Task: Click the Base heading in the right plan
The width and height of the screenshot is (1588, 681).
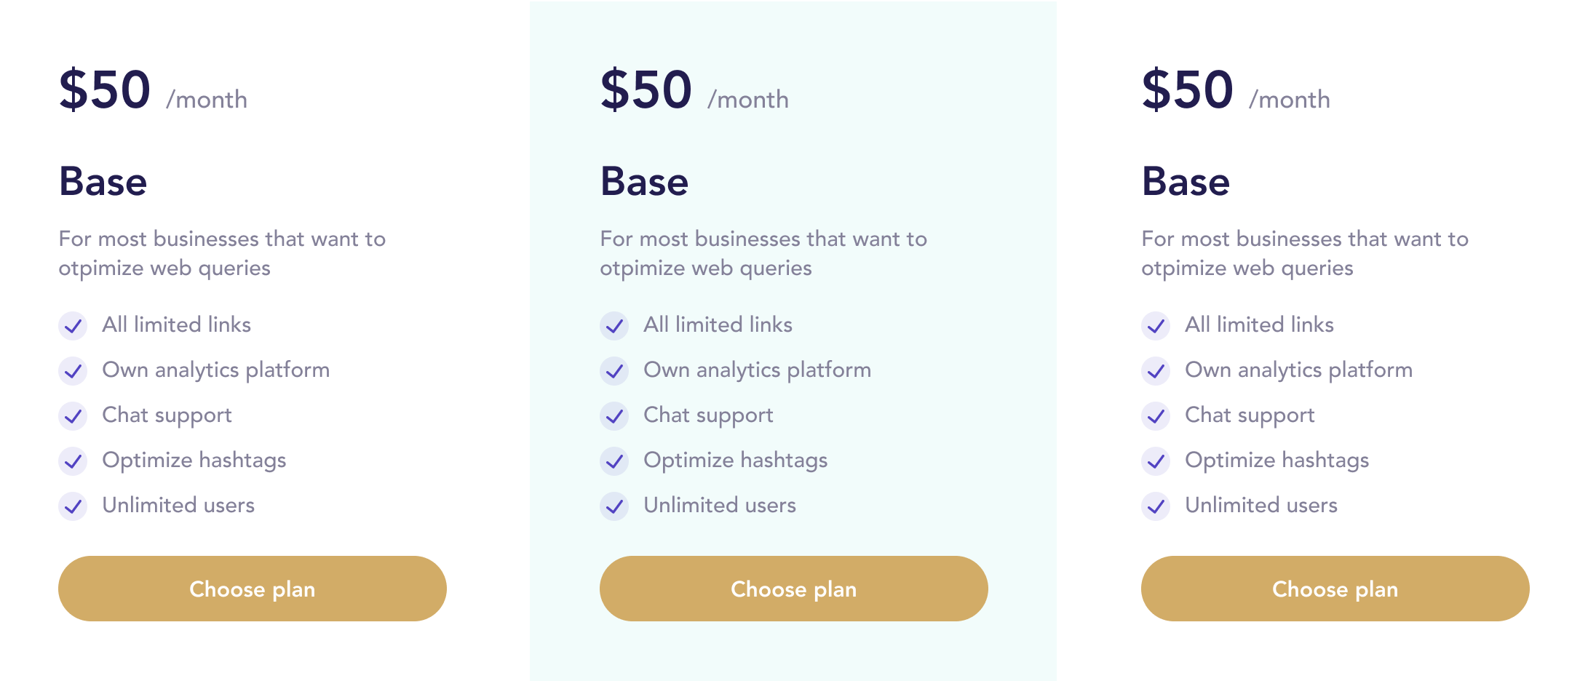Action: click(x=1186, y=181)
